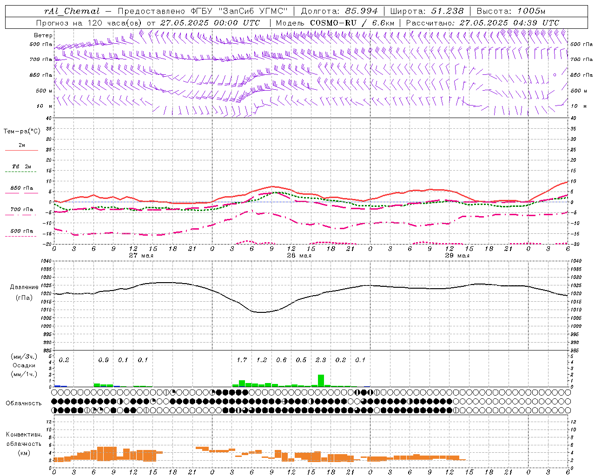Click the Рассчитано: 27.05.2025 04:39 UTC text
Image resolution: width=595 pixels, height=476 pixels.
coord(483,23)
